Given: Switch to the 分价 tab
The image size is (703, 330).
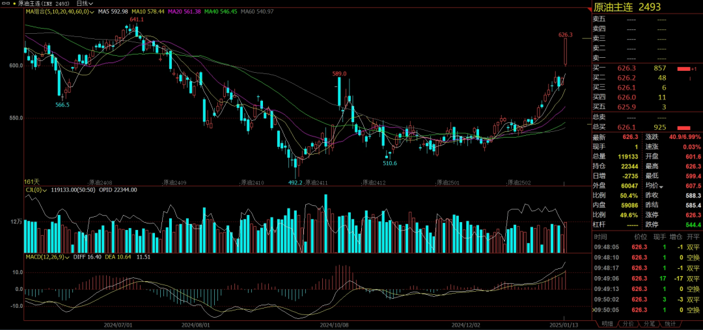Looking at the screenshot, I should [627, 324].
